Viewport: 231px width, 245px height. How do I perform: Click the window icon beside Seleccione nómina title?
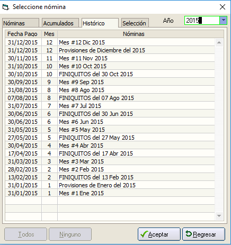pyautogui.click(x=5, y=7)
